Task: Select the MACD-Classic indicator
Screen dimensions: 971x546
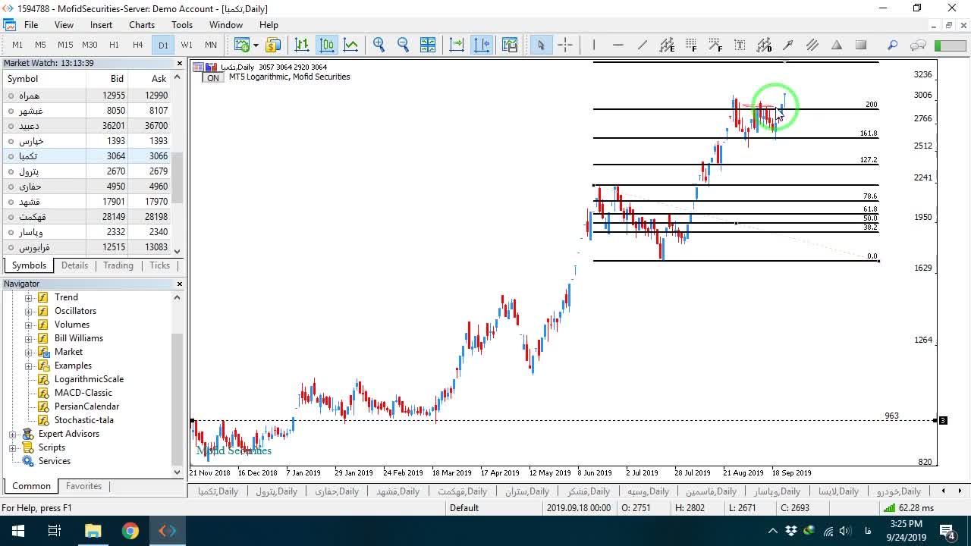Action: click(x=83, y=393)
